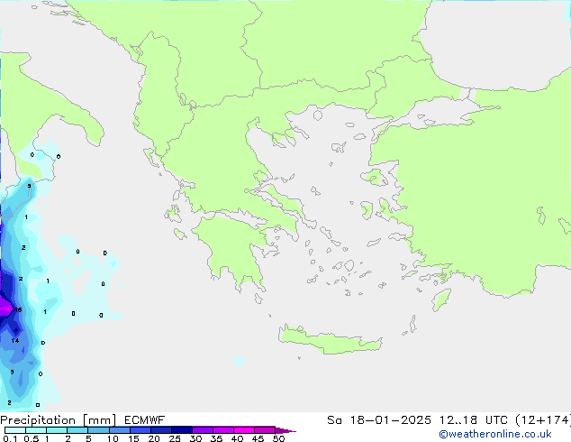571x442 pixels.
Task: Select legend swatch between 5 and 10
Action: pos(99,430)
